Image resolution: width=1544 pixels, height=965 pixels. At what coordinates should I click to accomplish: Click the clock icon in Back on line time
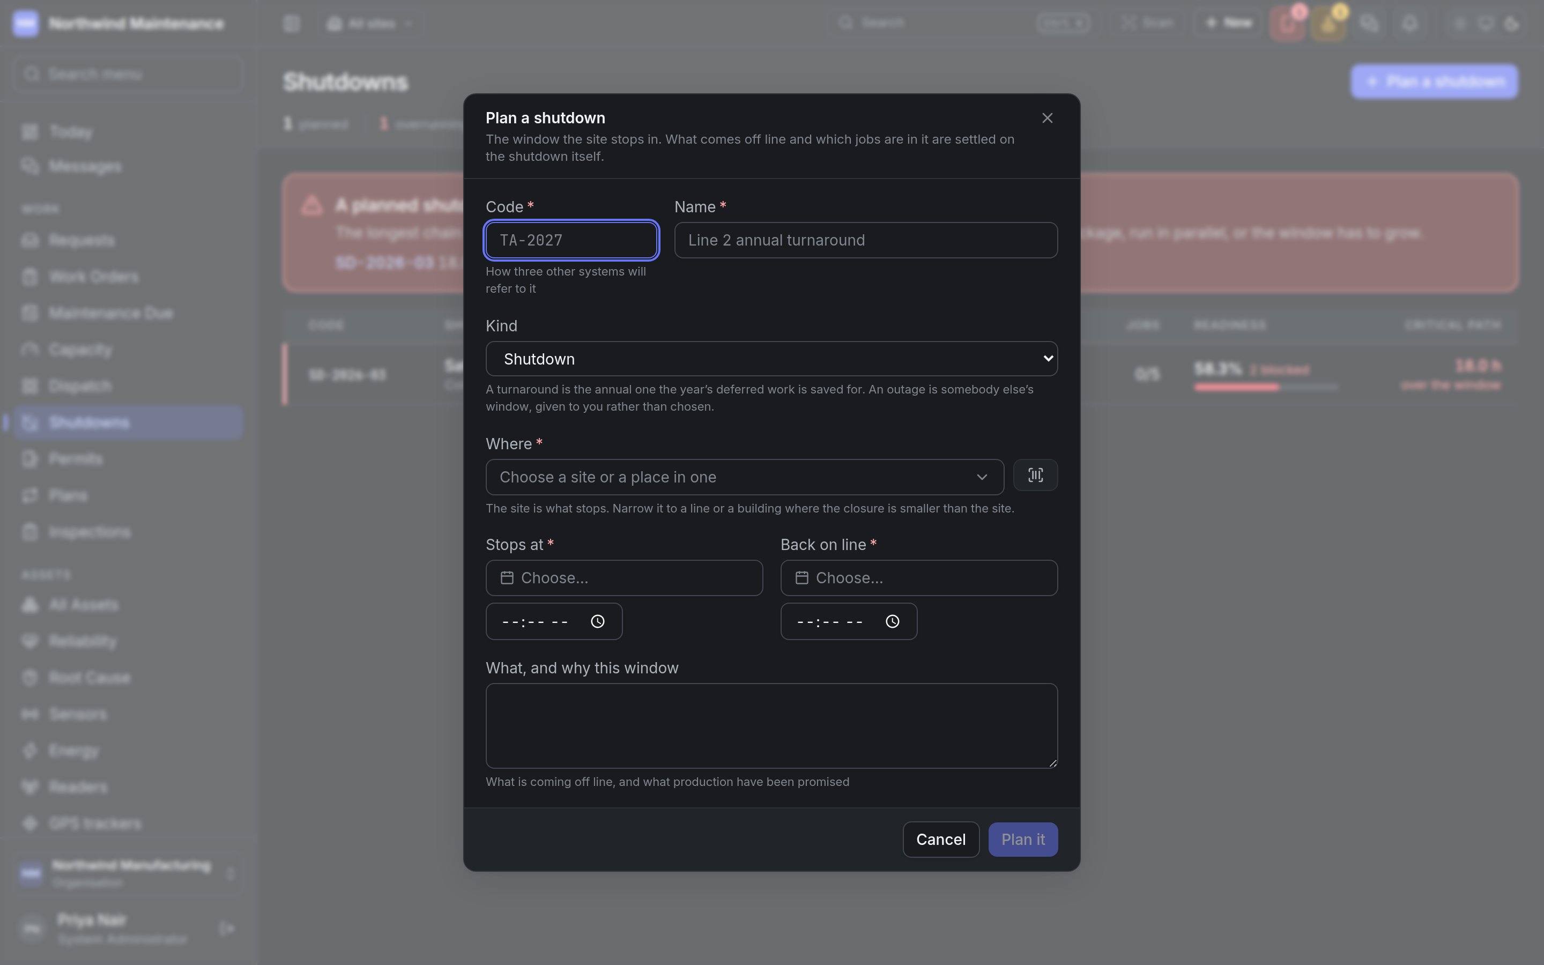892,621
